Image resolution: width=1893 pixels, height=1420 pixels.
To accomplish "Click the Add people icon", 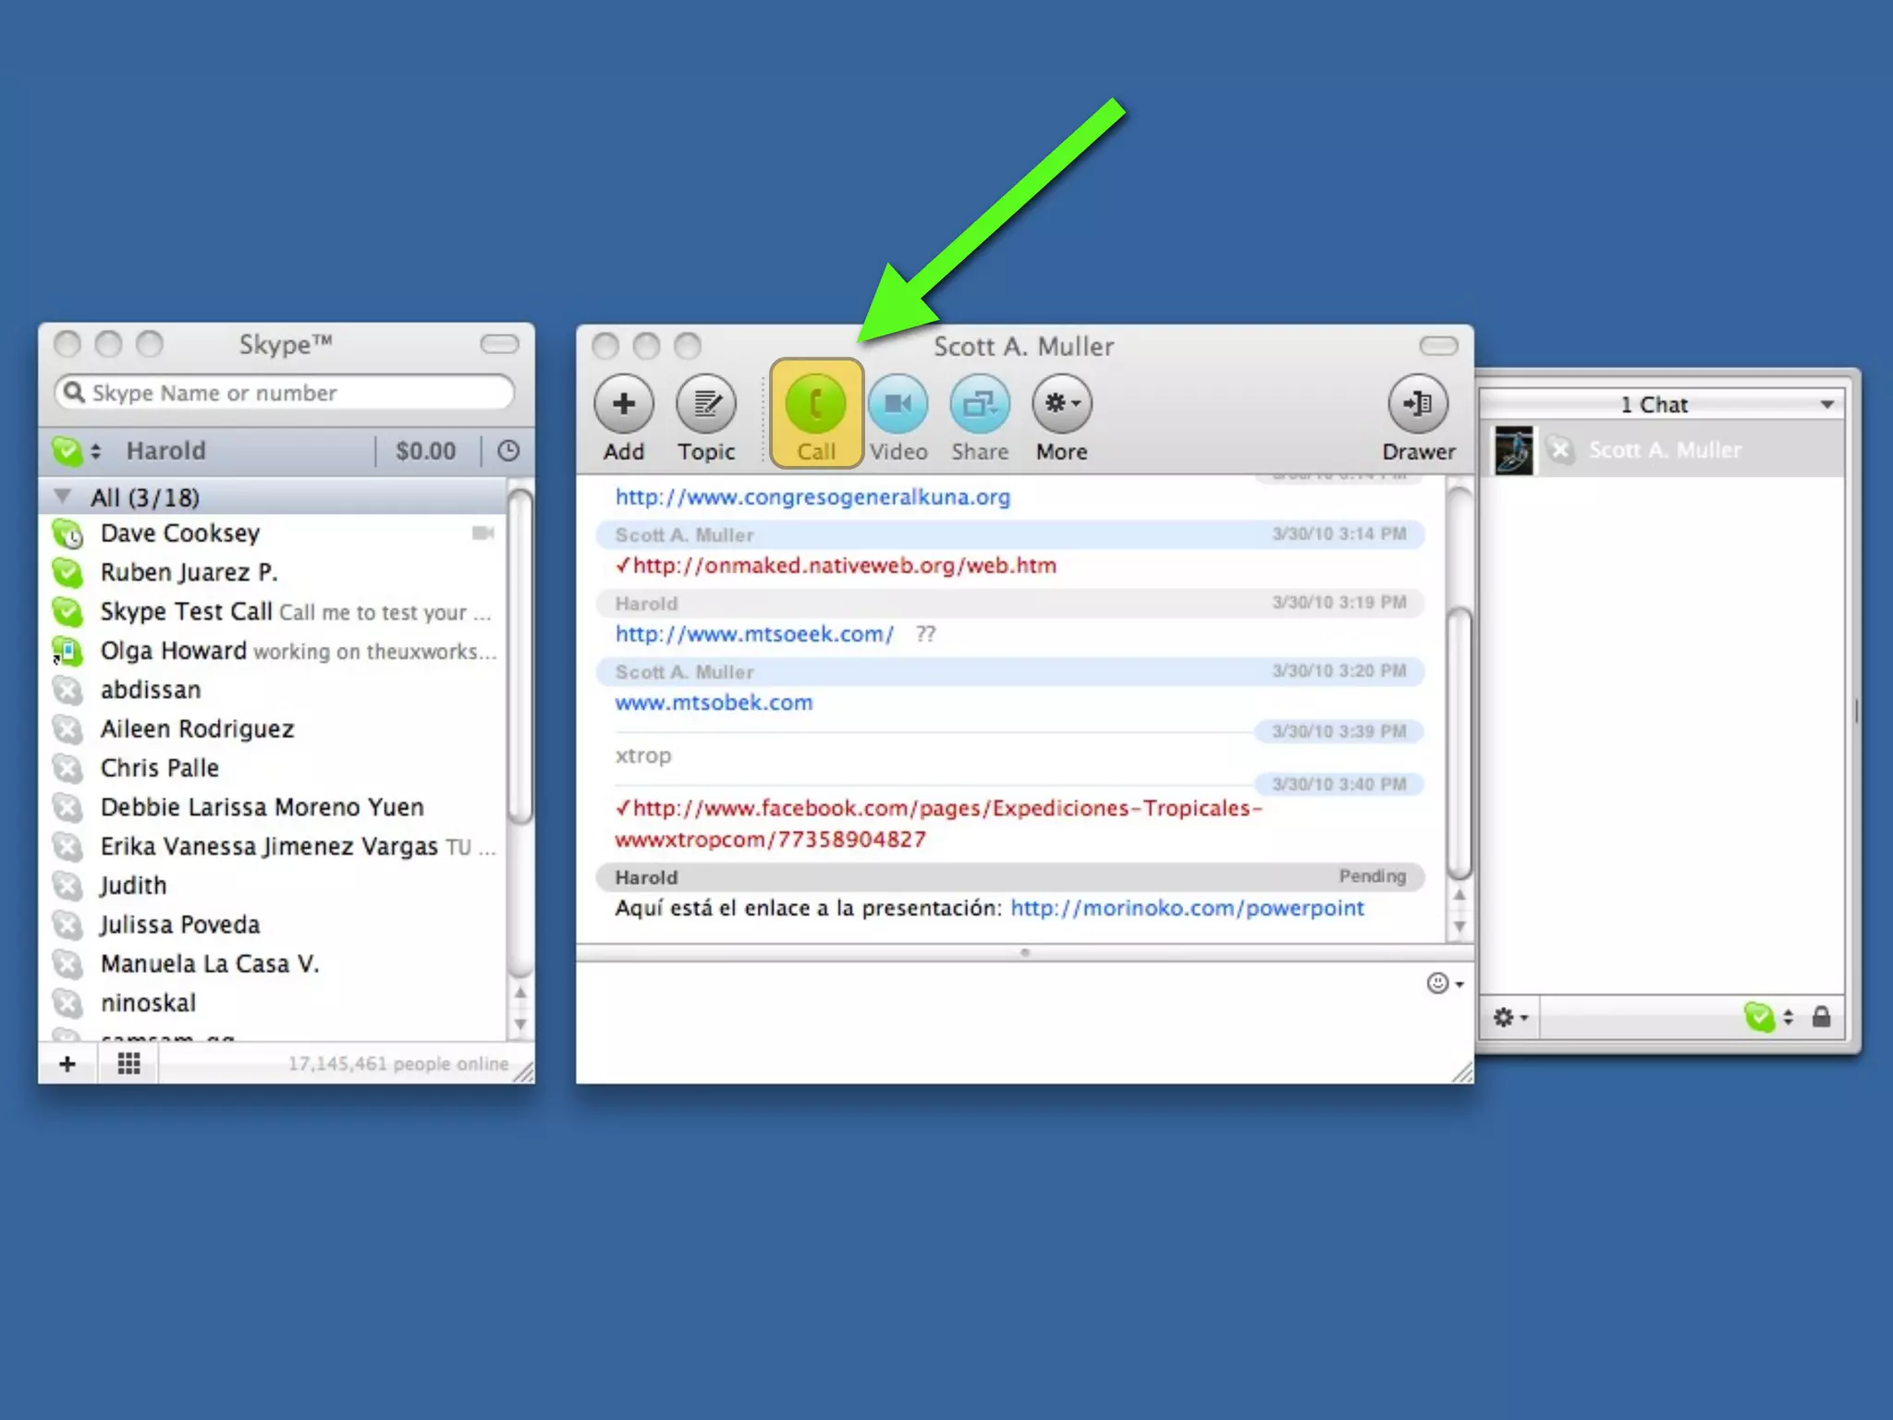I will pyautogui.click(x=624, y=405).
